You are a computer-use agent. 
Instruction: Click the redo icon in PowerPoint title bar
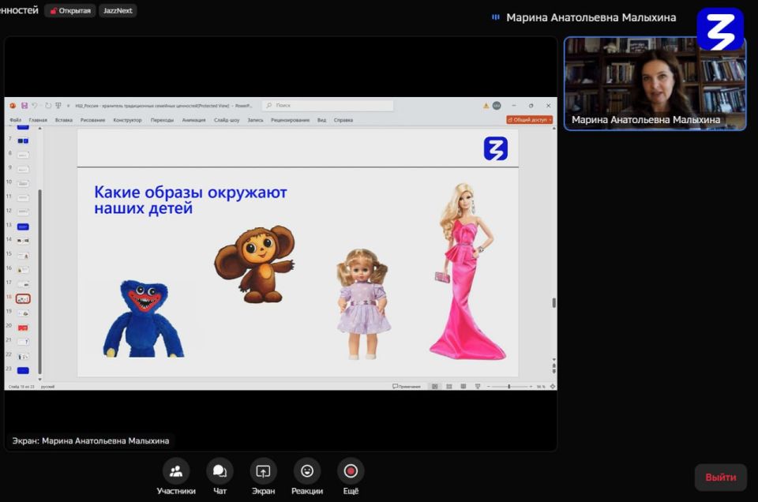tap(48, 105)
